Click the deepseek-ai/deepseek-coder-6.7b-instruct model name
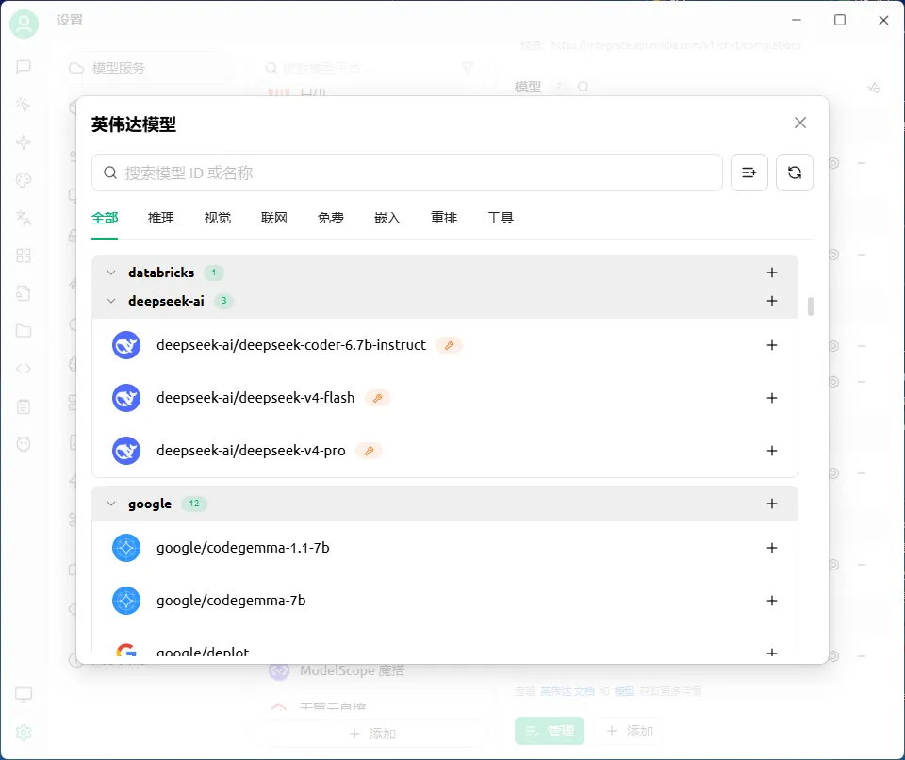Image resolution: width=905 pixels, height=760 pixels. click(291, 345)
